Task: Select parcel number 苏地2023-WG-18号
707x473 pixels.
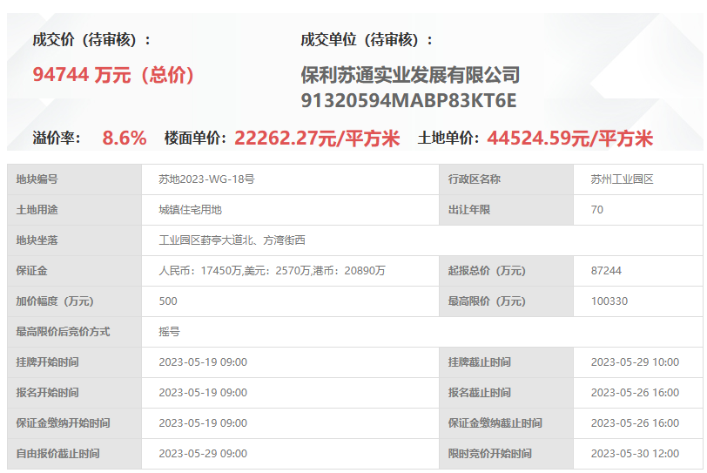Action: (206, 179)
